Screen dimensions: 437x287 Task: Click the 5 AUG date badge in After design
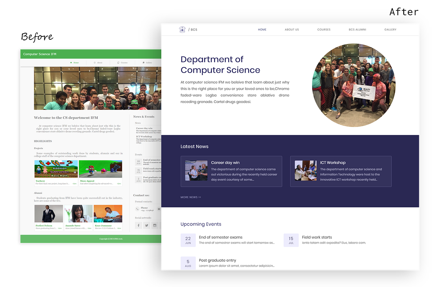tap(188, 263)
